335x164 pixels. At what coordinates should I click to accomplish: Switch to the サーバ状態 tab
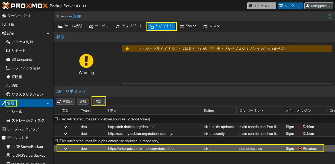pyautogui.click(x=70, y=26)
